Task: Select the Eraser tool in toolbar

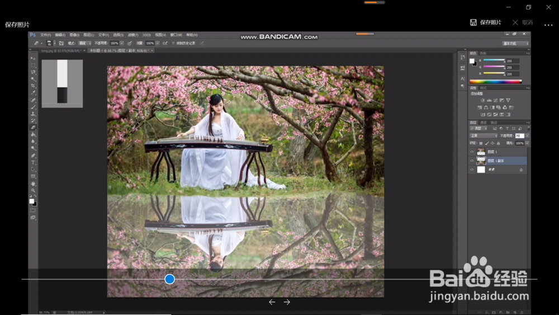Action: click(33, 128)
